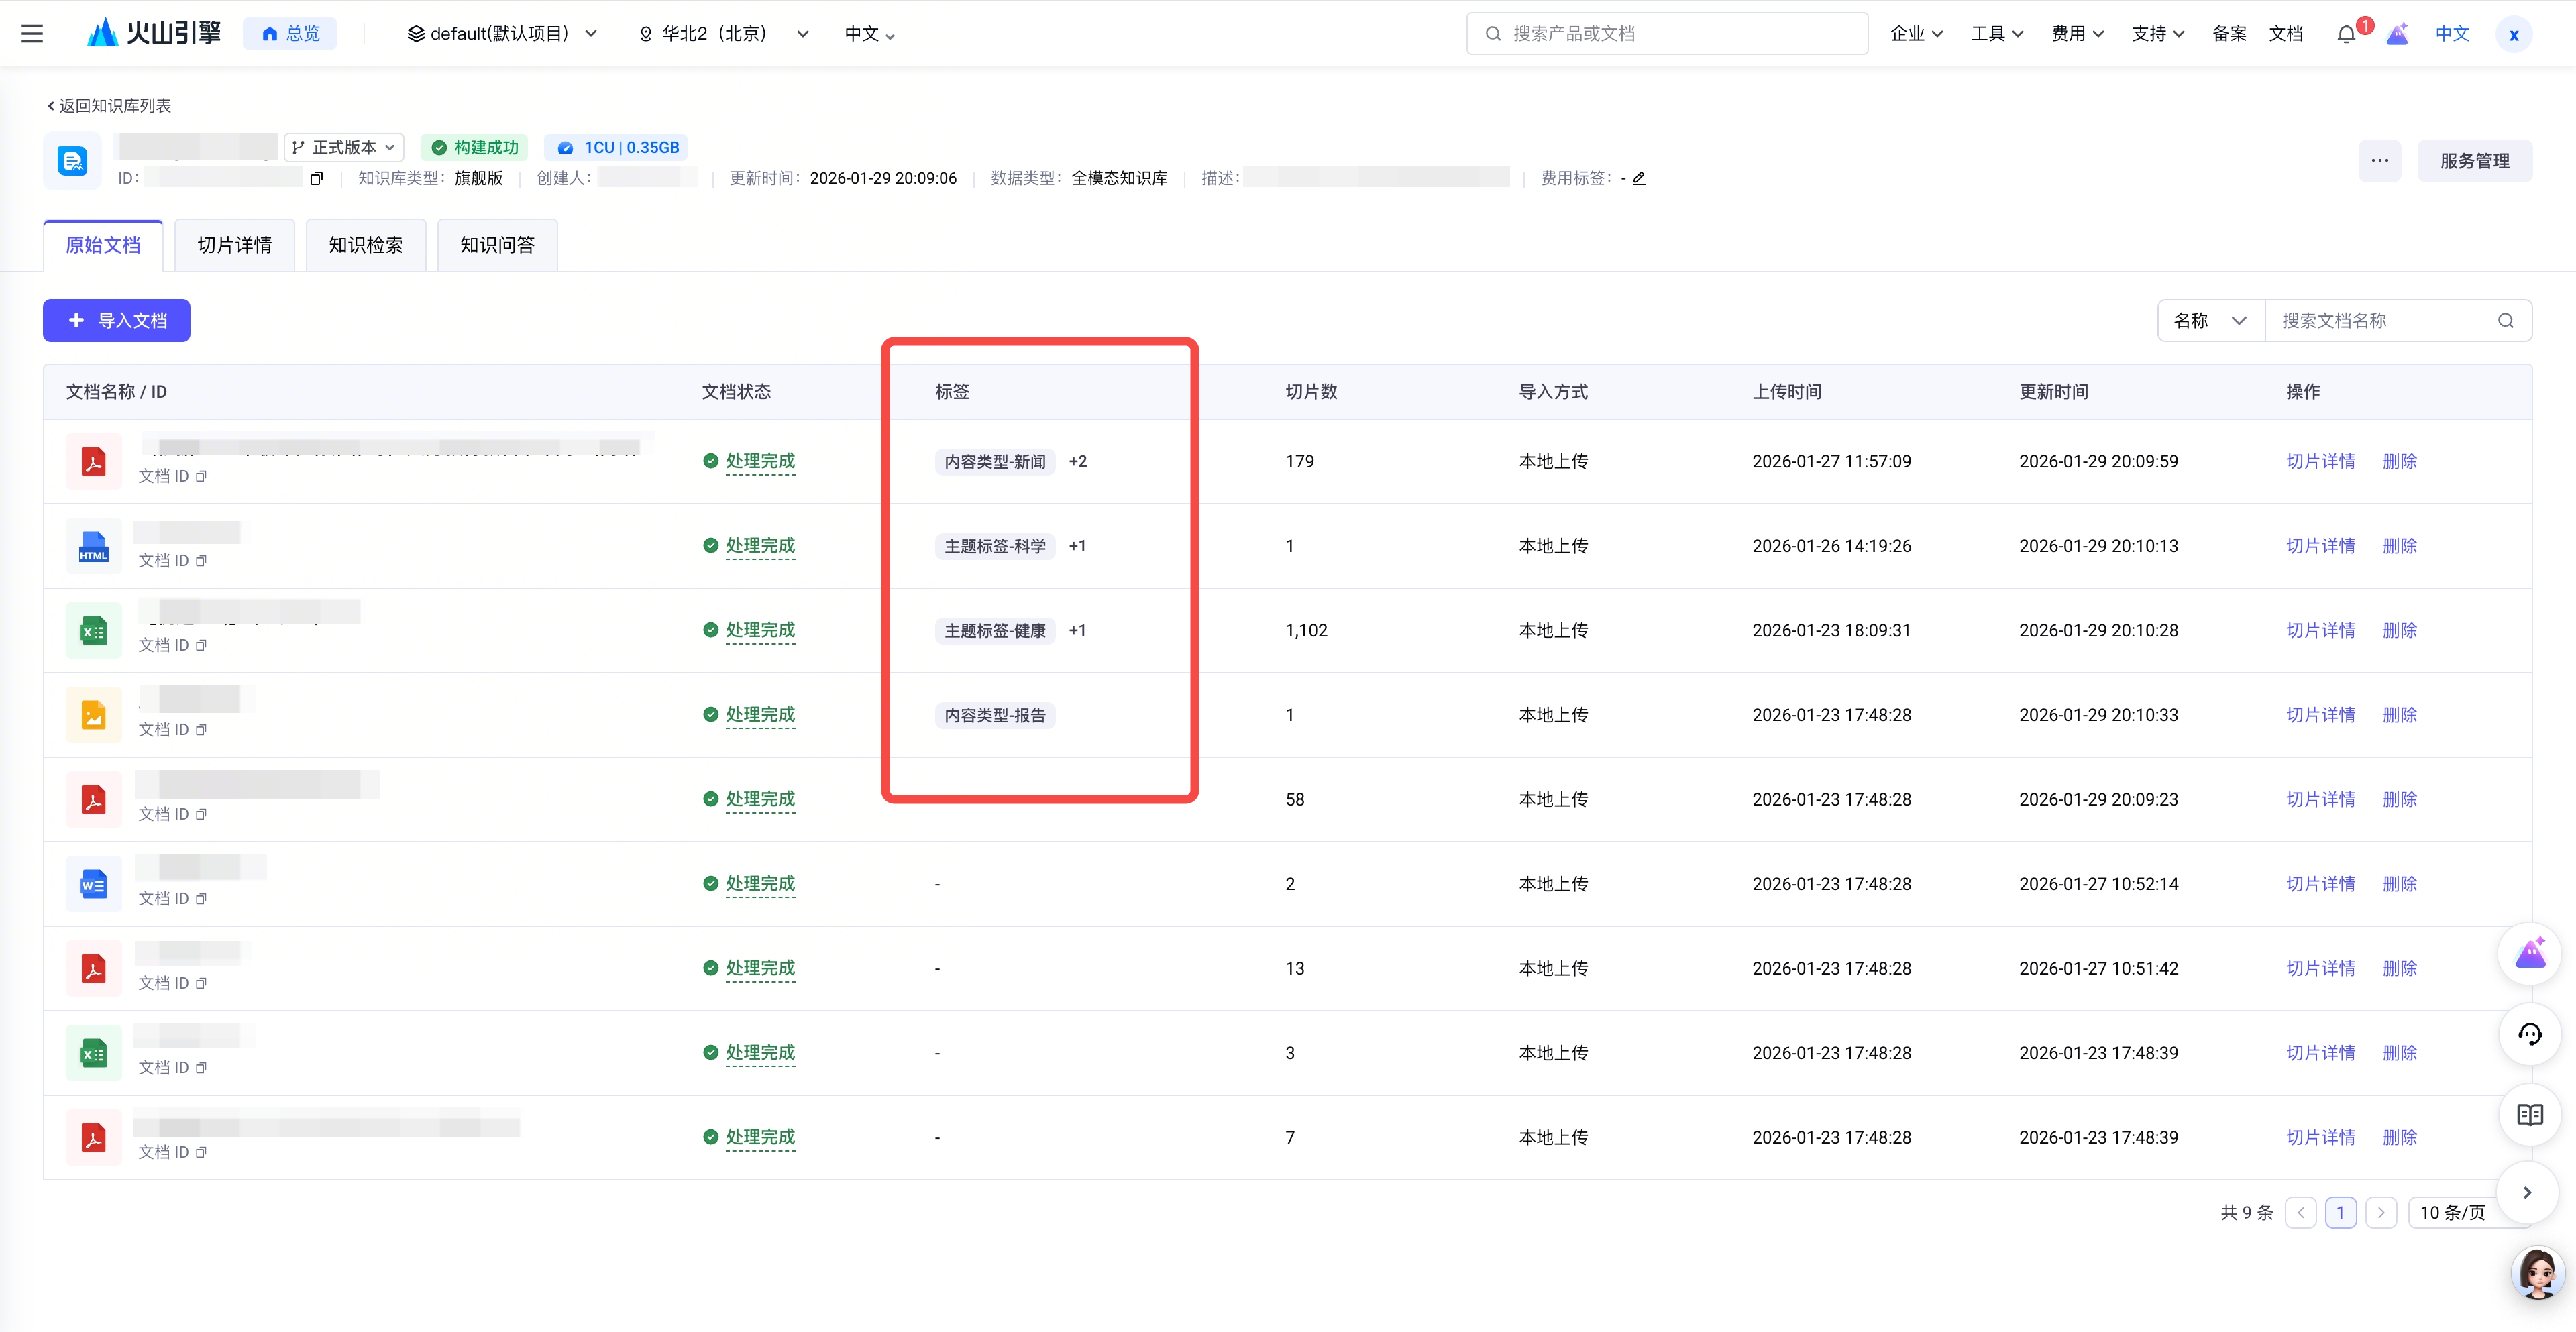The width and height of the screenshot is (2576, 1332).
Task: Expand the +2 tags on first row
Action: (1077, 462)
